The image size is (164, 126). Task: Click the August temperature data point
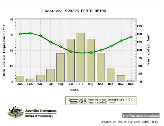pyautogui.click(x=91, y=52)
